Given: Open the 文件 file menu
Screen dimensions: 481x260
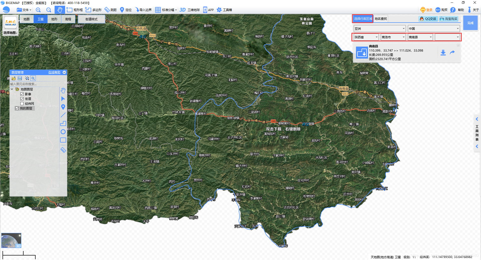Looking at the screenshot, I should tap(24, 10).
